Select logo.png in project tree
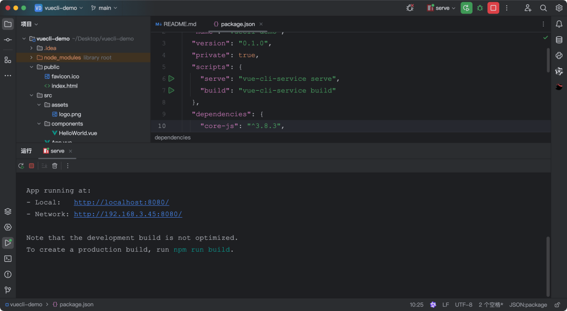This screenshot has height=311, width=567. [67, 114]
